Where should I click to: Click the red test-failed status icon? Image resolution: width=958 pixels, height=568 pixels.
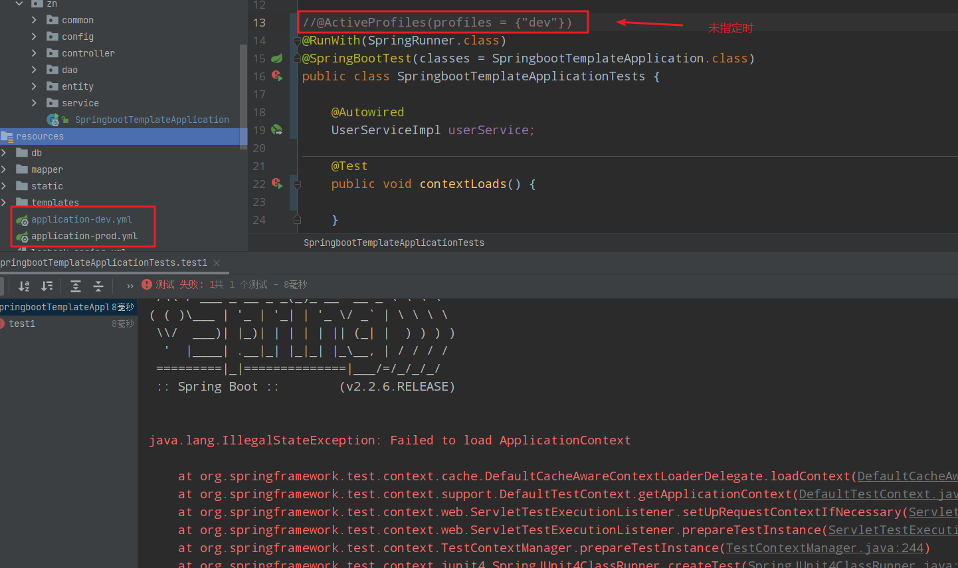pyautogui.click(x=147, y=284)
